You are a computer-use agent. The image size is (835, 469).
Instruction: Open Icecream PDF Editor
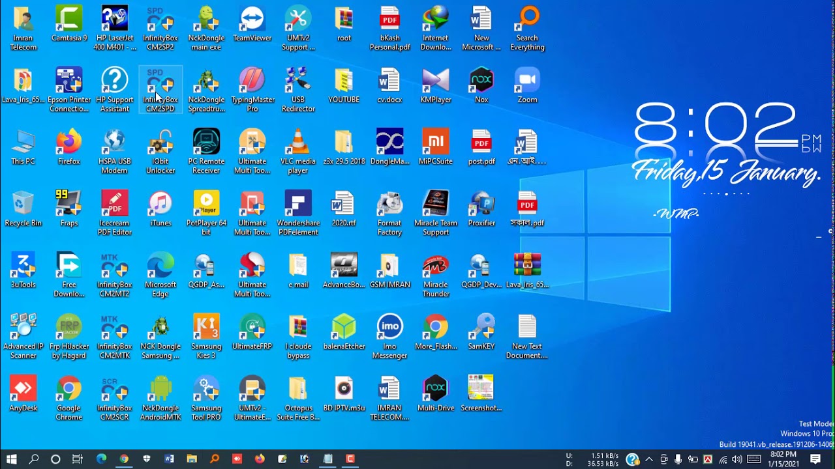pyautogui.click(x=115, y=213)
